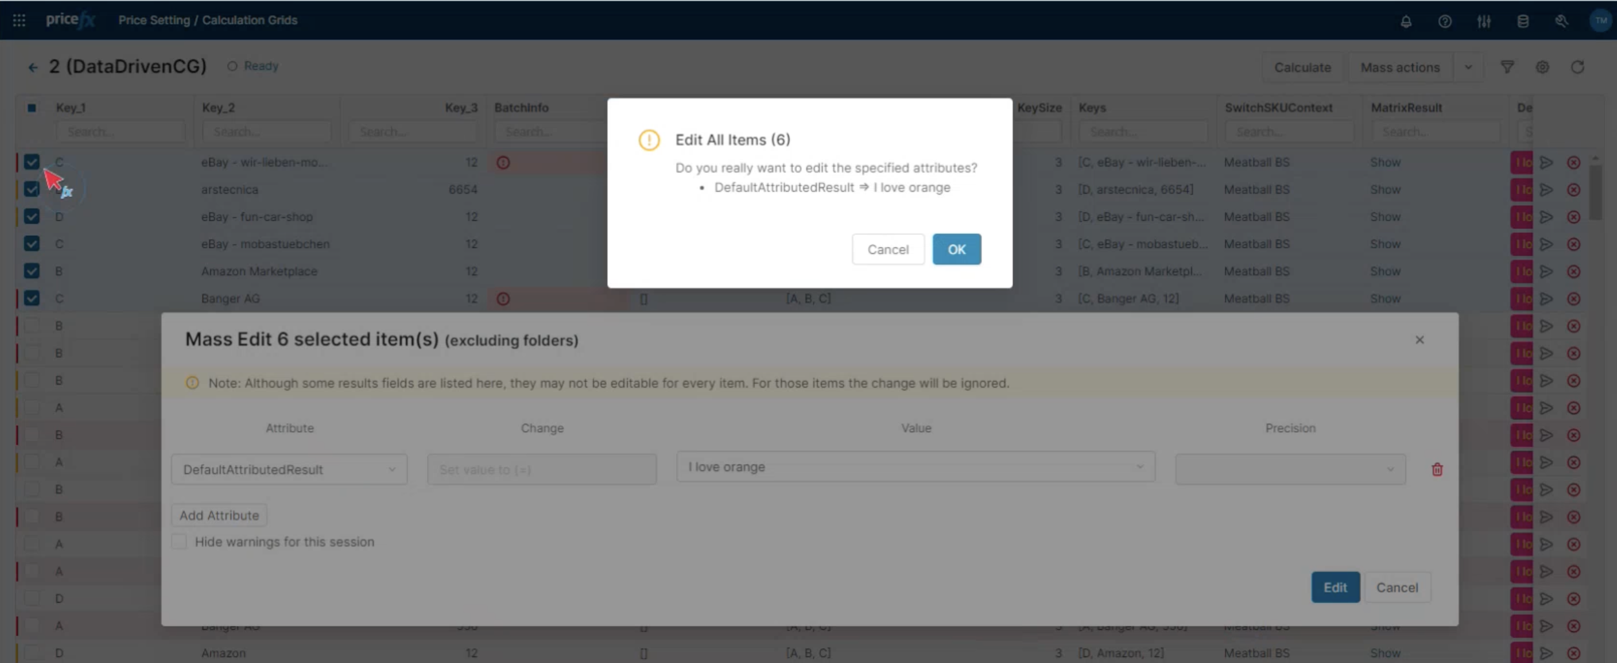Click Cancel in the Edit All Items dialog
The width and height of the screenshot is (1617, 663).
coord(887,249)
